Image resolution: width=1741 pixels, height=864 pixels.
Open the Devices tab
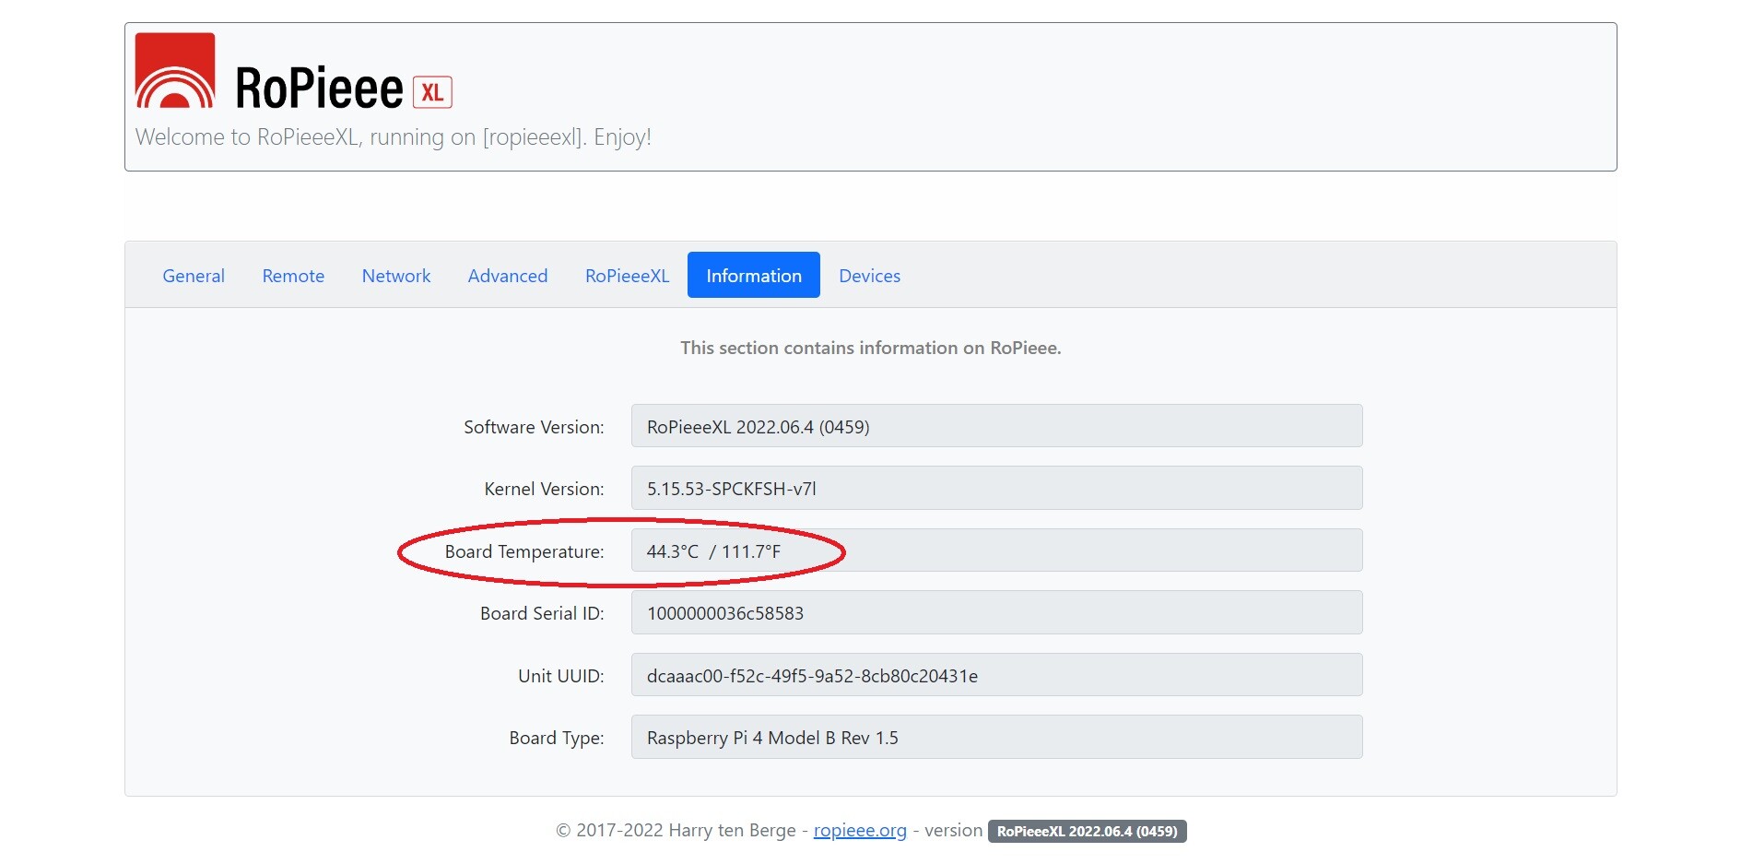pyautogui.click(x=870, y=276)
